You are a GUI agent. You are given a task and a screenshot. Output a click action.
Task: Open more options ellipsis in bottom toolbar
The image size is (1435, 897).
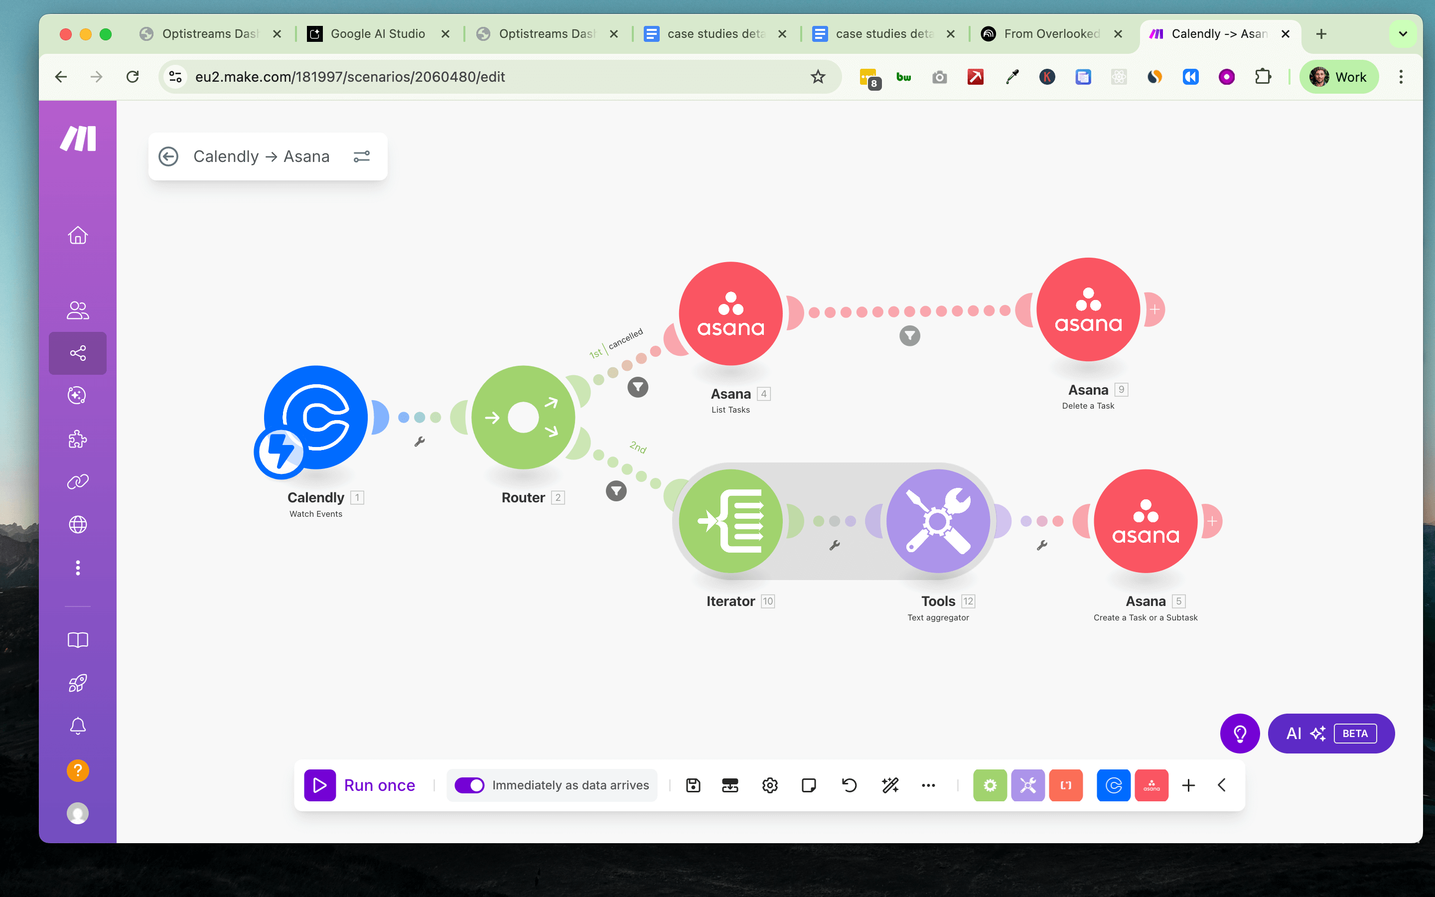(x=928, y=785)
